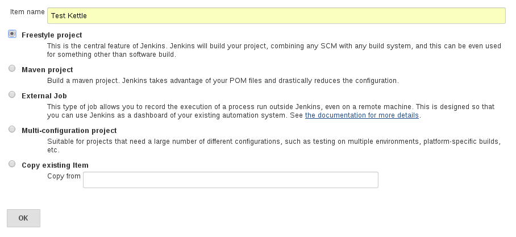Viewport: 516px width, 237px height.
Task: Click the External Job description paragraph
Action: (271, 111)
